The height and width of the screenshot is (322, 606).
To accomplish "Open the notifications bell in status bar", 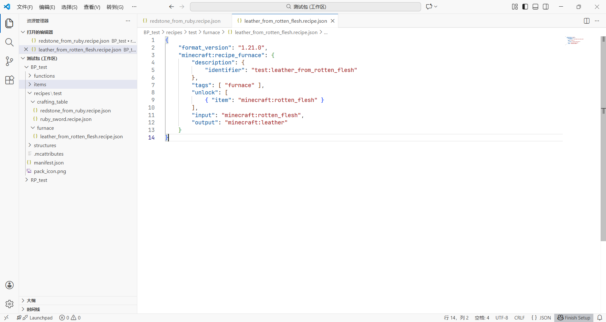I will (600, 318).
